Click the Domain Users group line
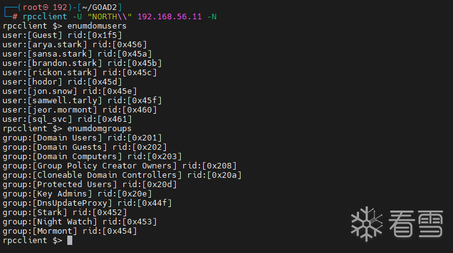This screenshot has height=253, width=453. click(82, 137)
